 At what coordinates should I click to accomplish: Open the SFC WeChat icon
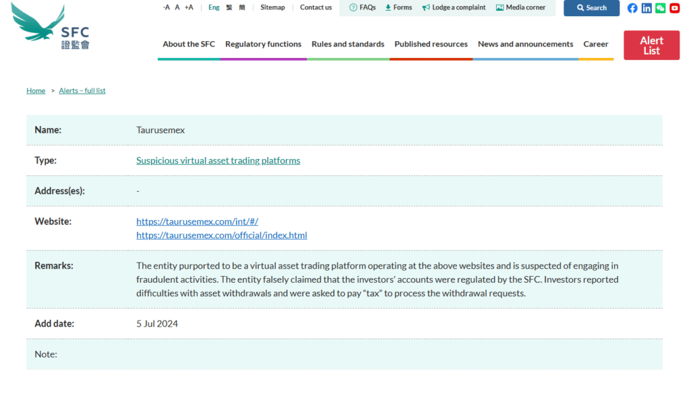[661, 8]
